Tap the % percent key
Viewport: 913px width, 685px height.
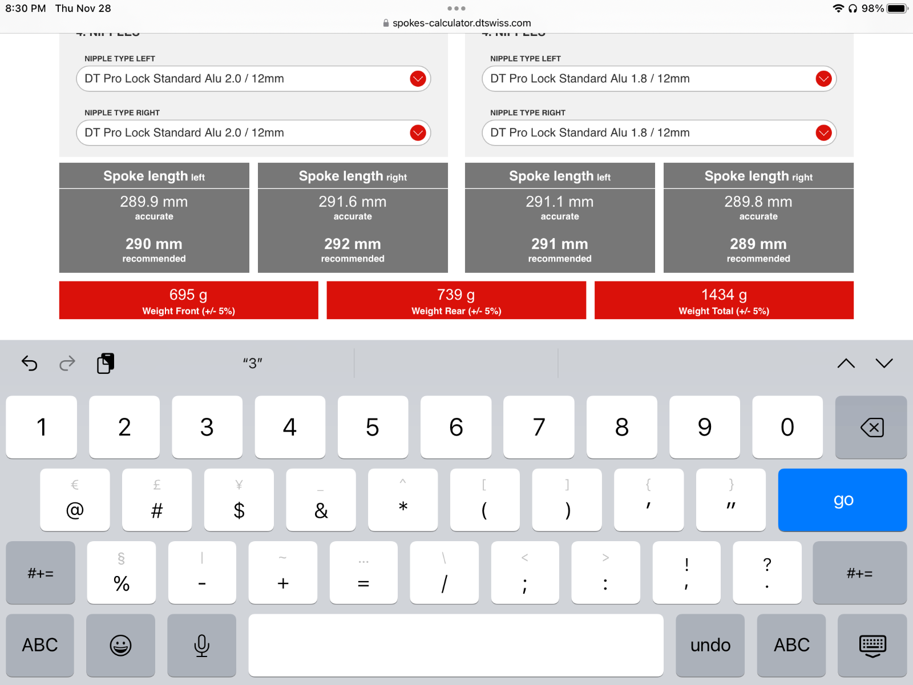(122, 573)
